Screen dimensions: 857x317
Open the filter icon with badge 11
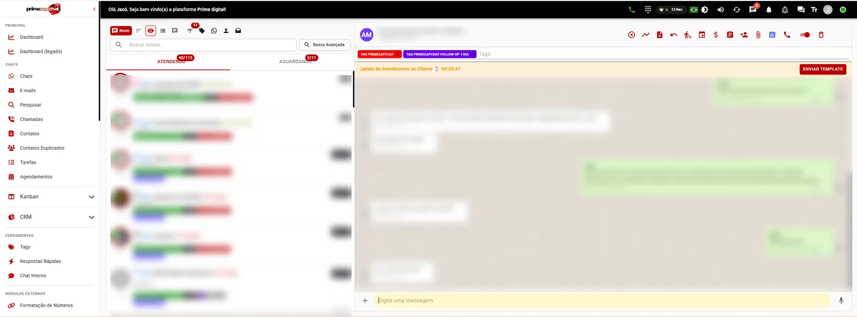coord(190,30)
